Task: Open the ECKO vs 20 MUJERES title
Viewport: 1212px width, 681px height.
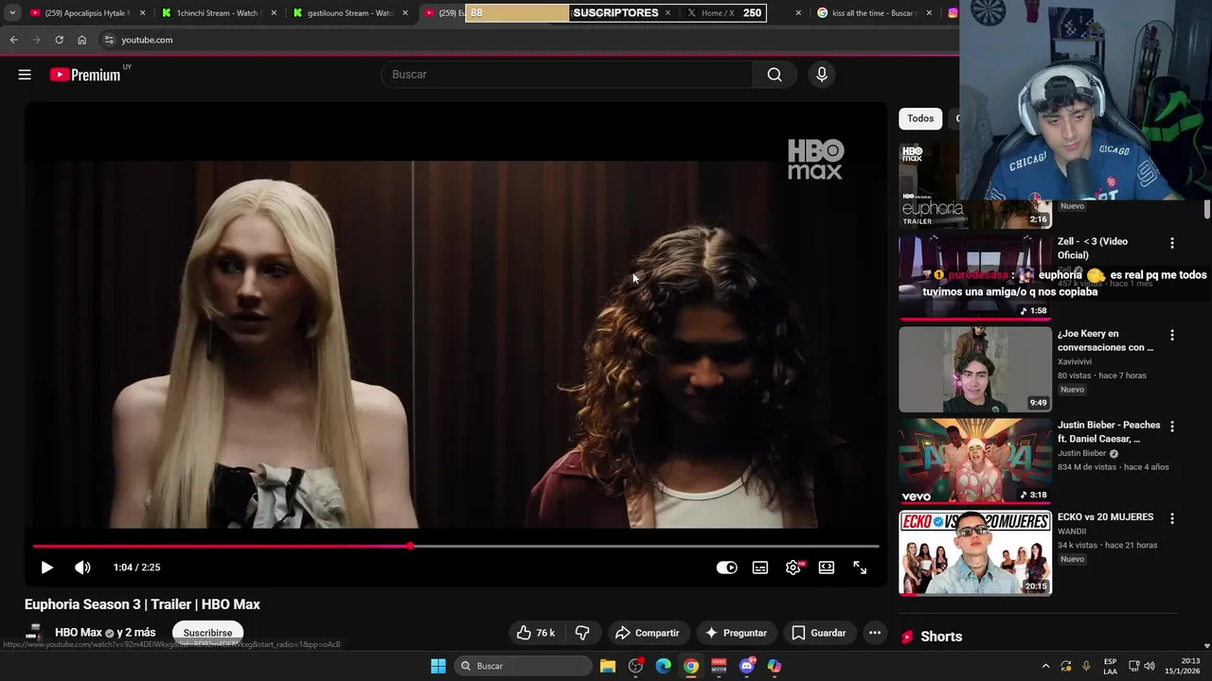Action: pos(1105,517)
